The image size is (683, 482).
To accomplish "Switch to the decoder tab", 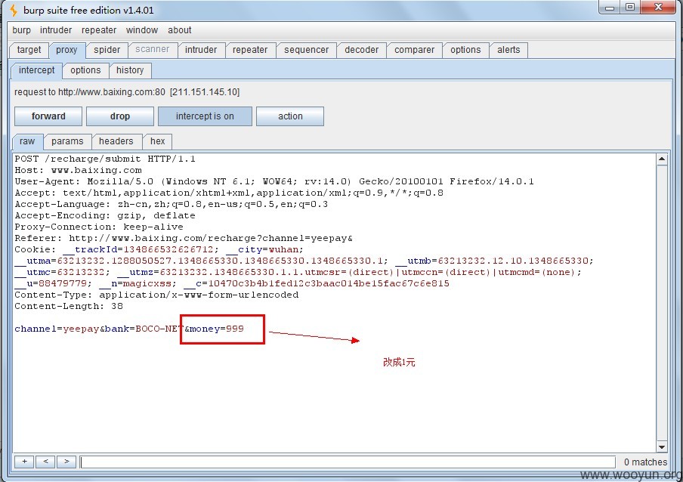I will (362, 50).
